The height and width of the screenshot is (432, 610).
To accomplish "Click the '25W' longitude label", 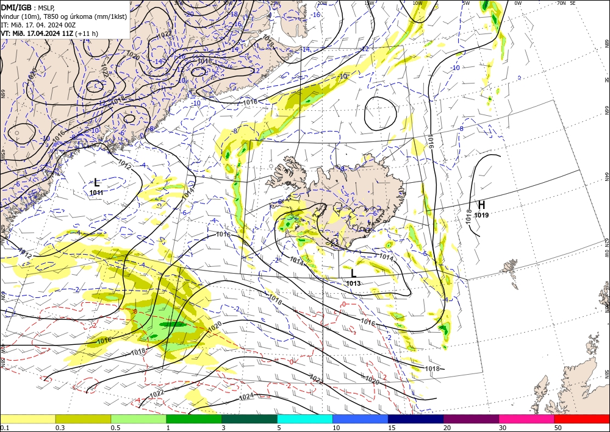I will pyautogui.click(x=274, y=3).
